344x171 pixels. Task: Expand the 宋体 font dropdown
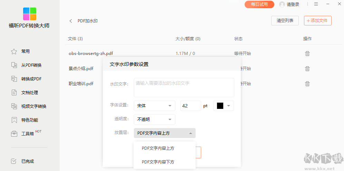154,106
